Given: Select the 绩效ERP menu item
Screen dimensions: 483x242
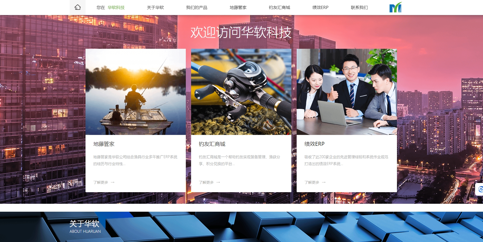Looking at the screenshot, I should (x=320, y=7).
